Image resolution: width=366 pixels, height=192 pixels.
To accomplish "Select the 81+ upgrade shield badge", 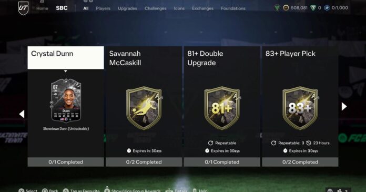I will pos(222,108).
